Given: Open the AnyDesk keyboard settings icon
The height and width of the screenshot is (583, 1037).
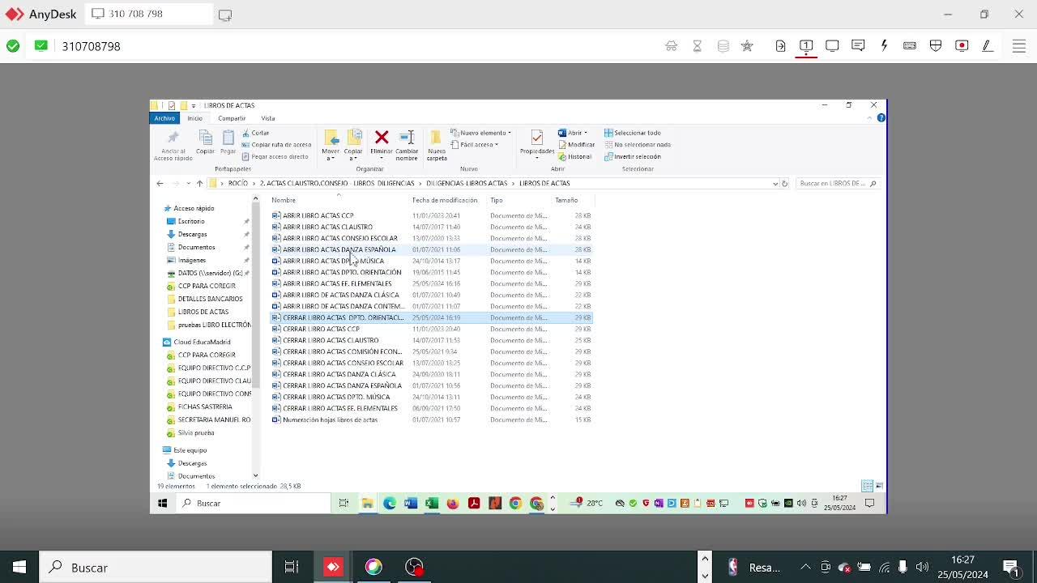Looking at the screenshot, I should click(910, 46).
